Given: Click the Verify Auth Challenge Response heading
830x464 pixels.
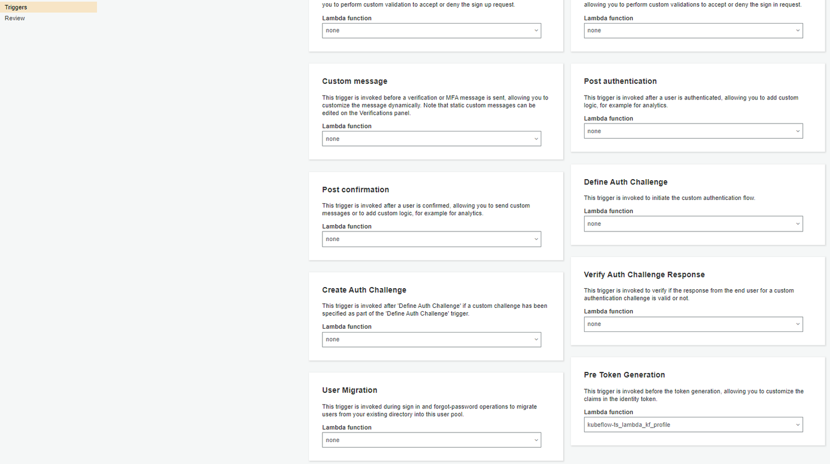Looking at the screenshot, I should 644,275.
